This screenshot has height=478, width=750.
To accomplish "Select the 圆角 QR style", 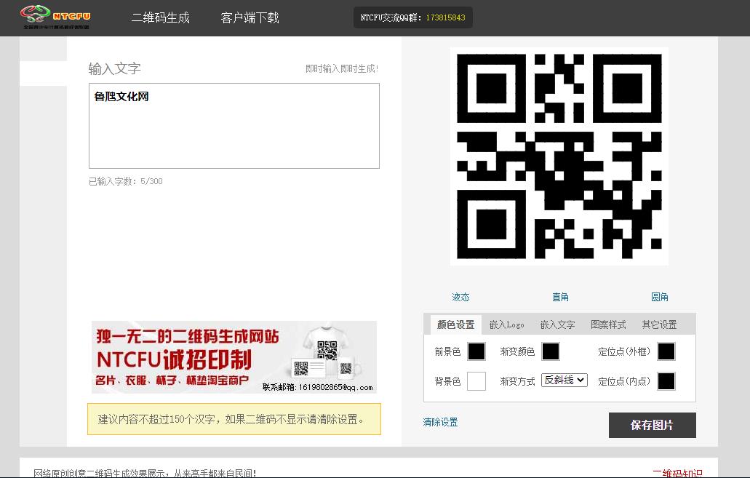I will 660,297.
